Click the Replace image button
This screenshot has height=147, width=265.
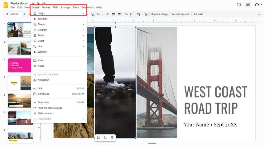[x=160, y=14]
